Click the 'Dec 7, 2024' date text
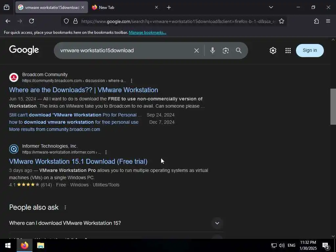336x252 pixels. click(x=162, y=122)
